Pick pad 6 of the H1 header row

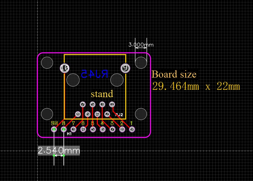103,129
